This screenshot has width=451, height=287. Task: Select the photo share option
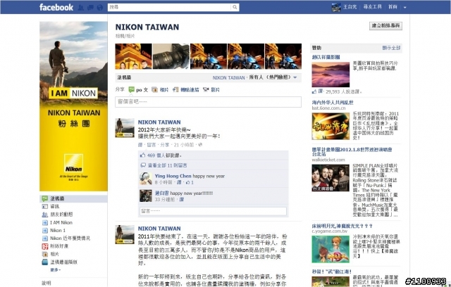[x=160, y=90]
